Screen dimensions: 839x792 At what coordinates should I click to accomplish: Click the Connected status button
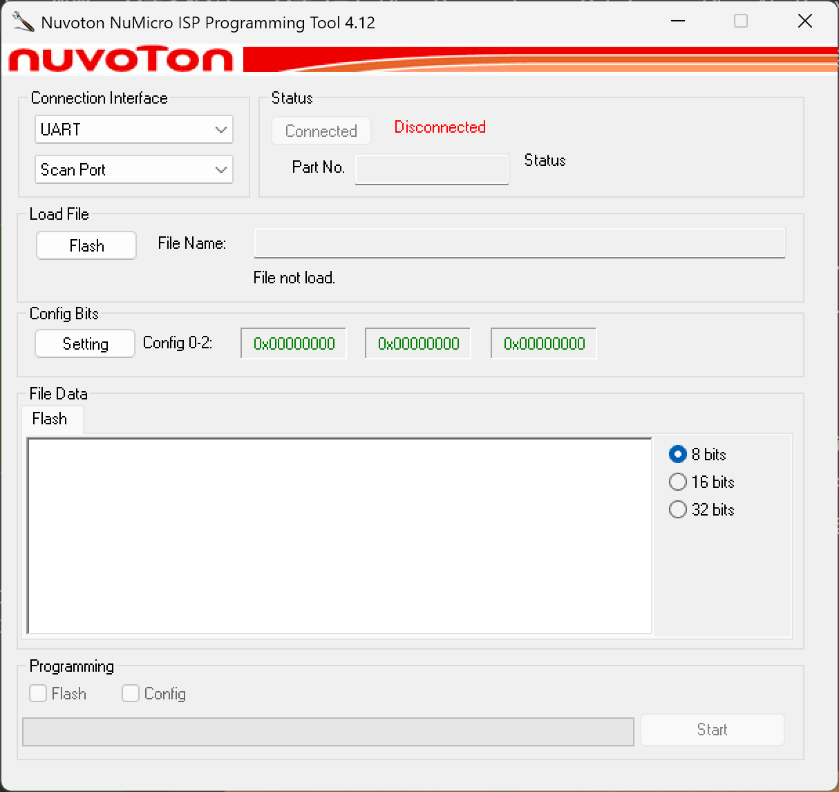(321, 131)
